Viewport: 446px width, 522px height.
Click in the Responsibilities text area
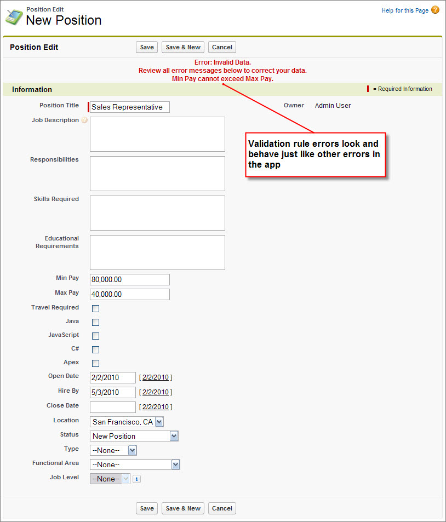[x=158, y=174]
